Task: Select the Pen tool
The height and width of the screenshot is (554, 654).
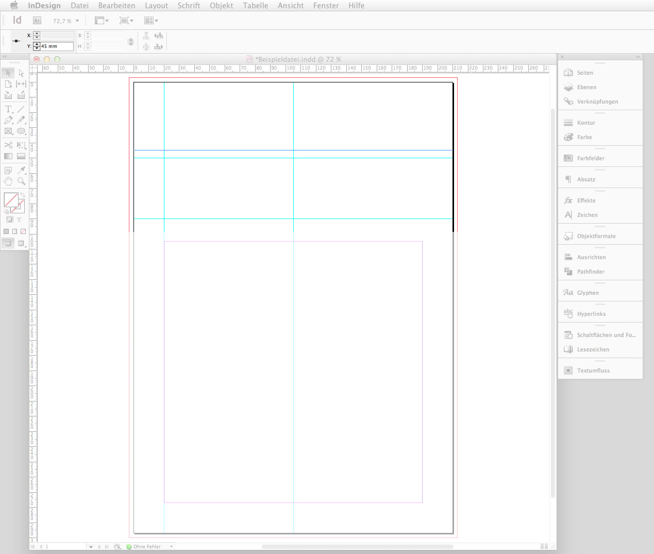Action: 8,120
